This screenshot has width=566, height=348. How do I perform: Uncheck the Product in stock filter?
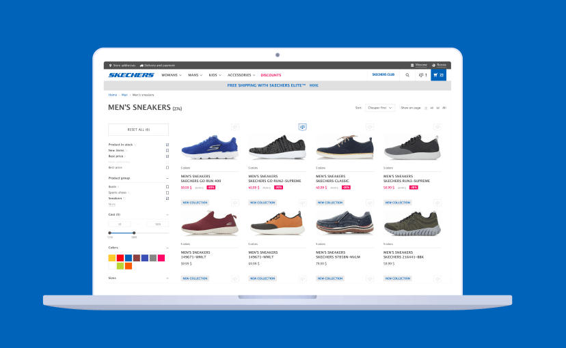tap(167, 145)
